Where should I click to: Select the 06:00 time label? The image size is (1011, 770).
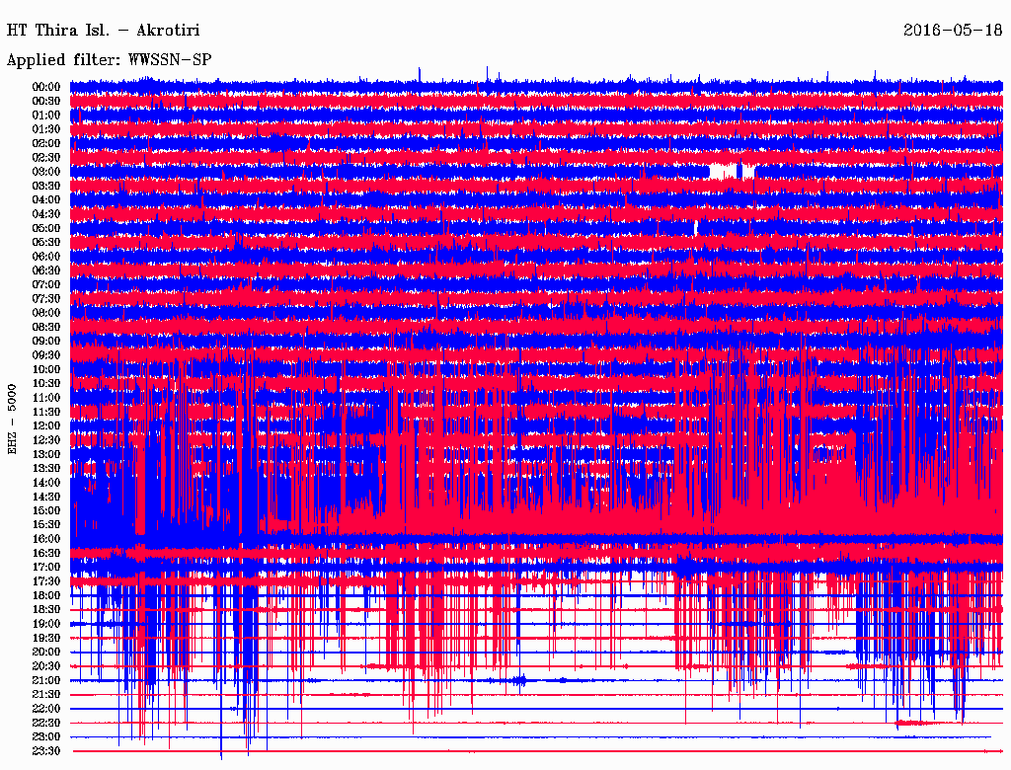(45, 256)
